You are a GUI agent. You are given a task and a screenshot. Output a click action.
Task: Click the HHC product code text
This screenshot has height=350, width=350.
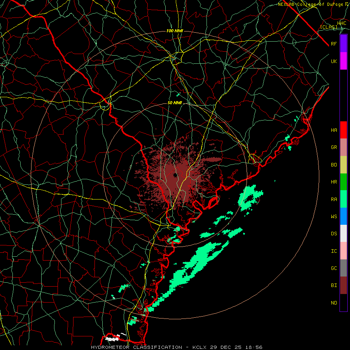point(342,23)
